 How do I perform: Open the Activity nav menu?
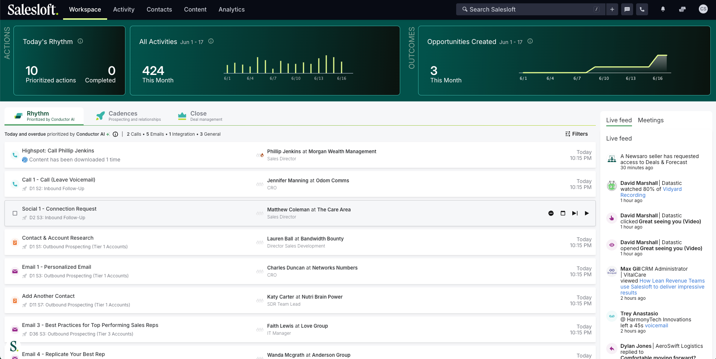[x=124, y=10]
